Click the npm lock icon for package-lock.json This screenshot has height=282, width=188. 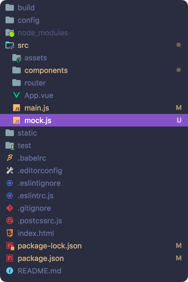pyautogui.click(x=10, y=246)
